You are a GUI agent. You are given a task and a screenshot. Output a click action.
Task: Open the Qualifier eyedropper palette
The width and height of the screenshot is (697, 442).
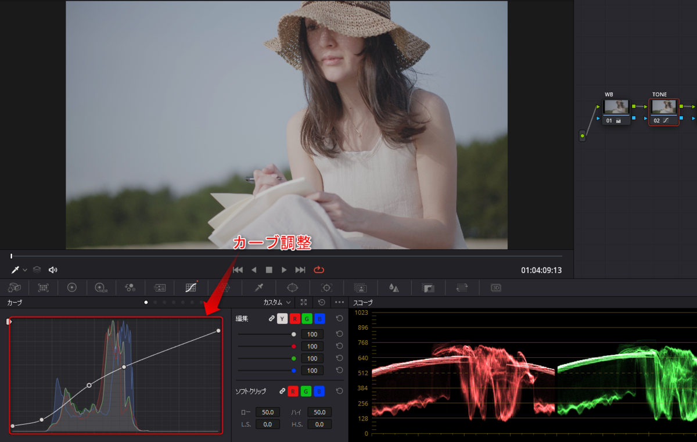tap(260, 288)
